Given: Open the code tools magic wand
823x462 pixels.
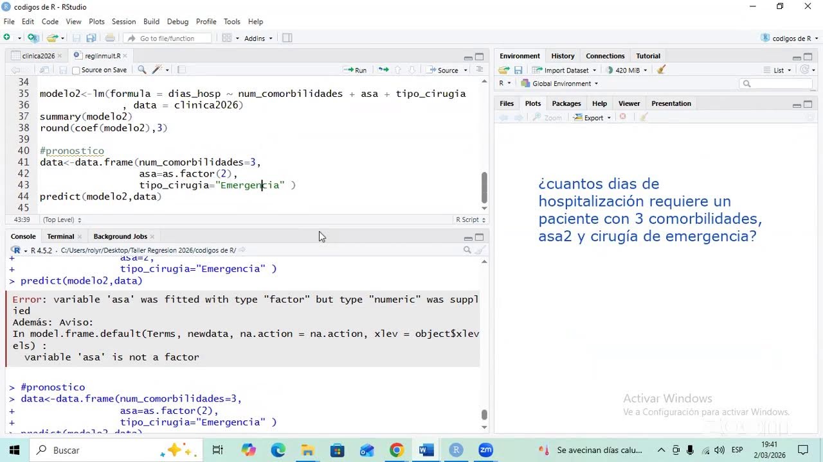Looking at the screenshot, I should (159, 70).
